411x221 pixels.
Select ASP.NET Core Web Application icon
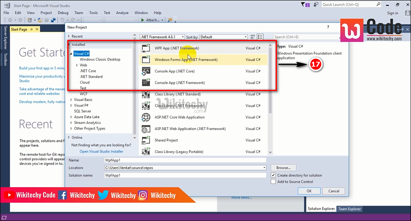tap(146, 117)
